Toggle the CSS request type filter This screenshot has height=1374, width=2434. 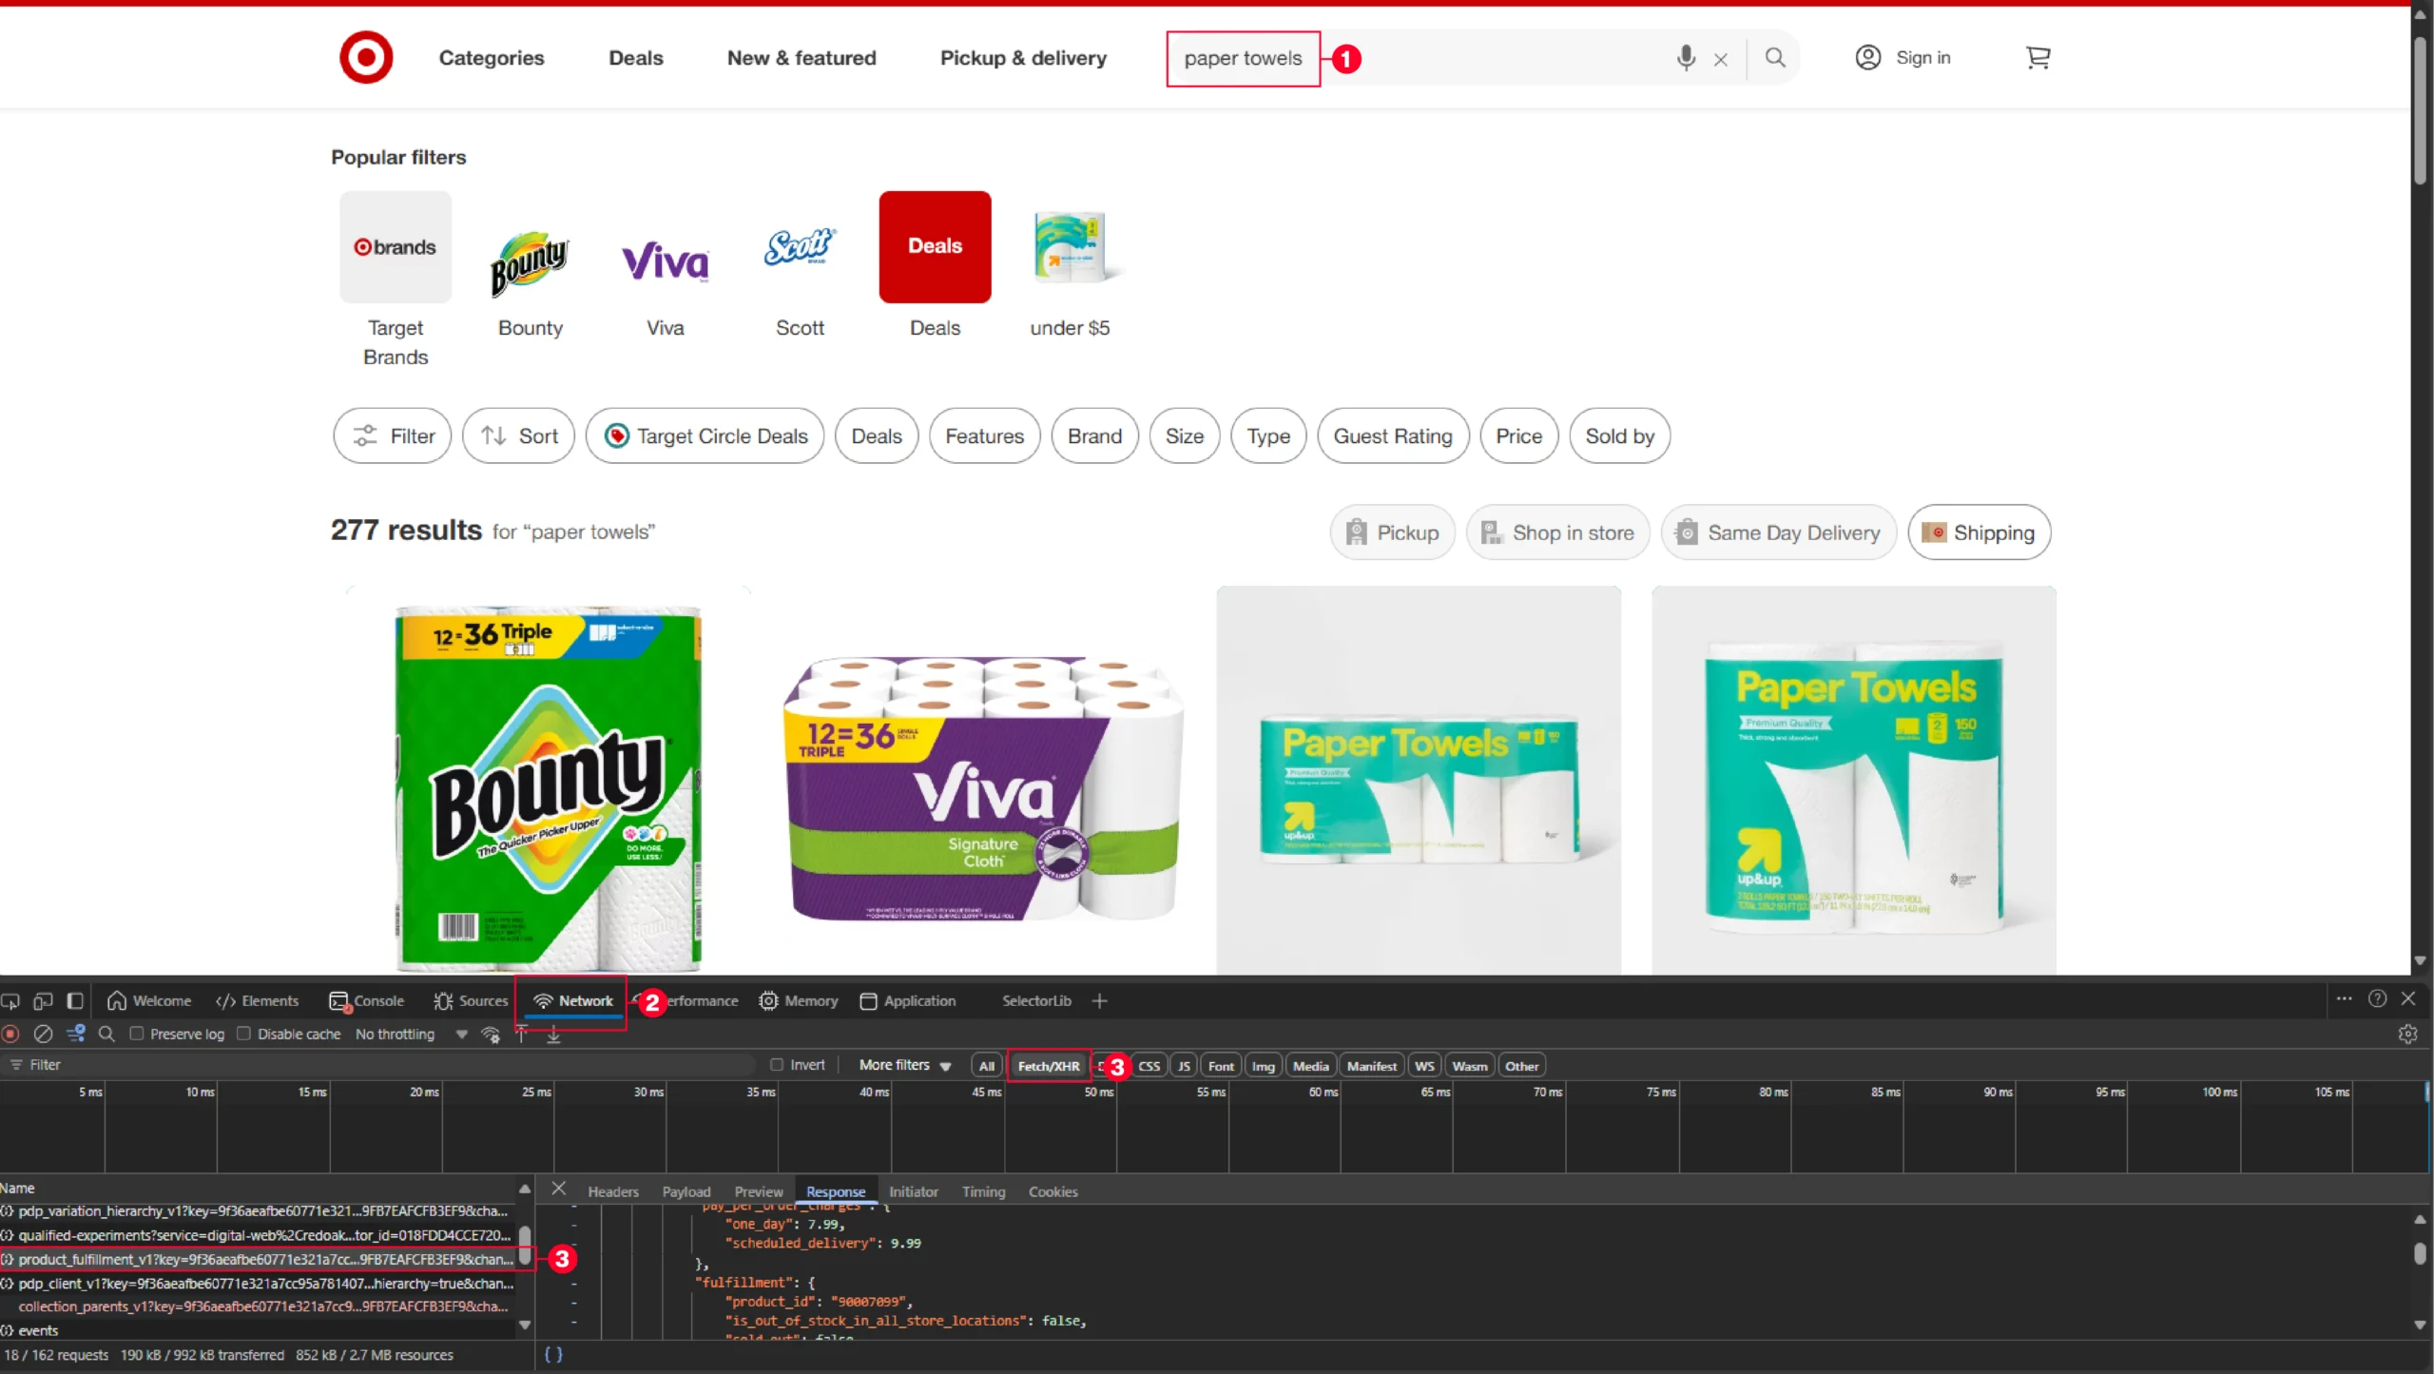(x=1149, y=1066)
